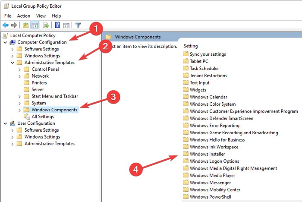
Task: Select Windows Logon Options folder
Action: (x=214, y=161)
